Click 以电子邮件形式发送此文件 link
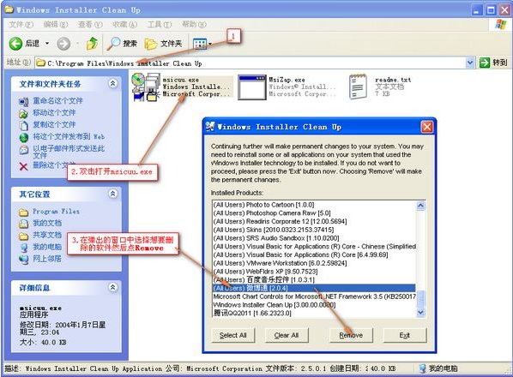The width and height of the screenshot is (513, 377). click(69, 152)
